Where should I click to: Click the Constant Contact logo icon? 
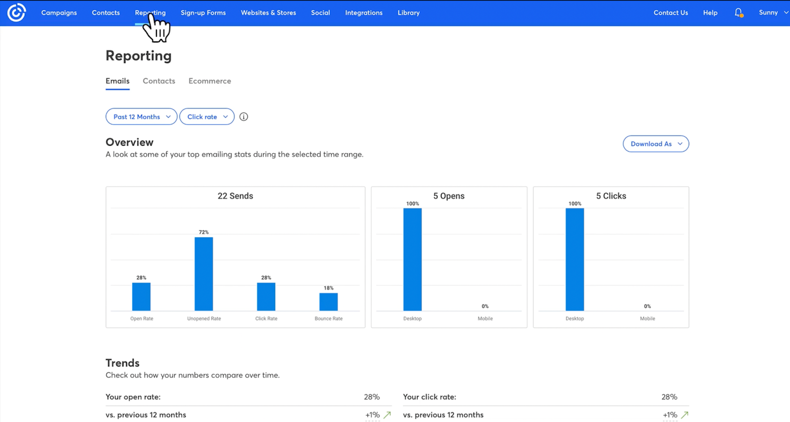click(16, 13)
